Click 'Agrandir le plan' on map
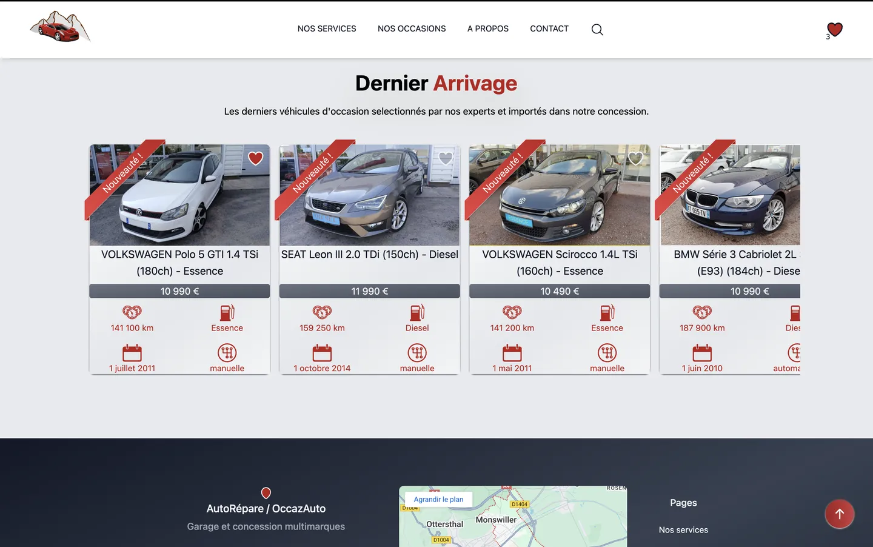This screenshot has width=873, height=547. (x=438, y=500)
